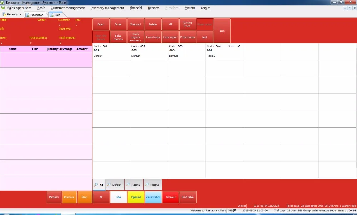Click the Delete button

click(x=153, y=24)
